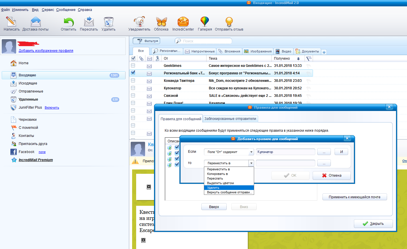This screenshot has width=407, height=249.
Task: Switch to the Видео tab
Action: point(284,51)
